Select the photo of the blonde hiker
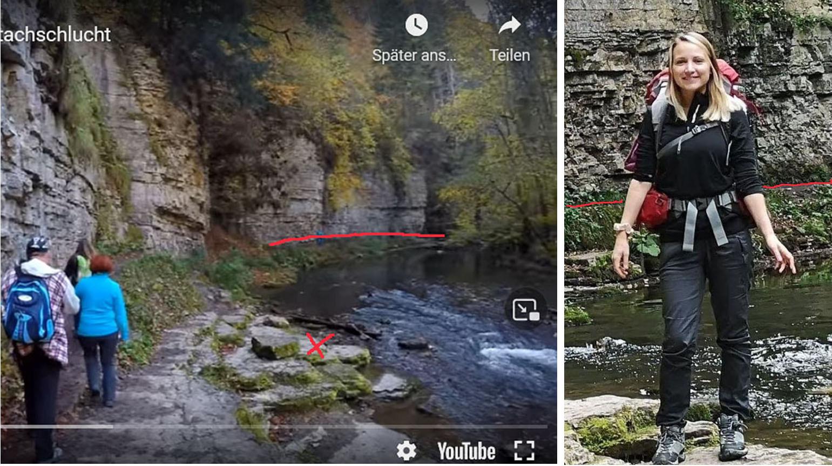The width and height of the screenshot is (832, 466). pos(698,232)
